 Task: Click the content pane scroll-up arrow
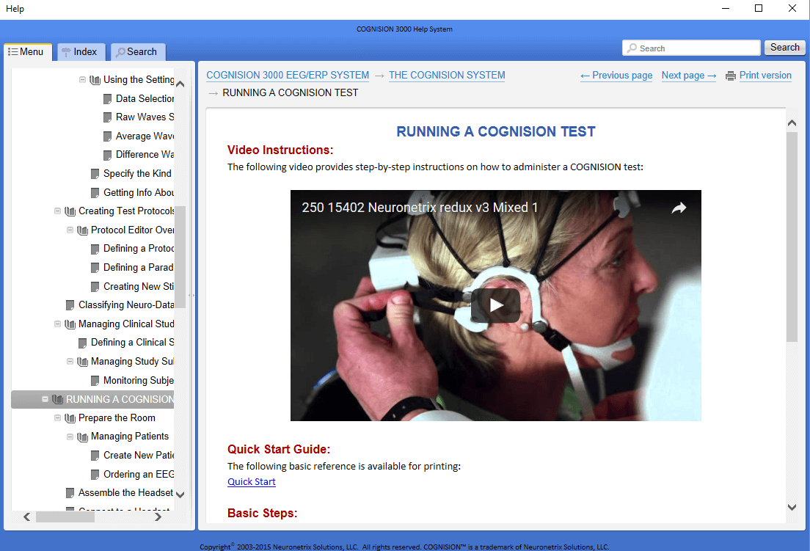pos(792,123)
